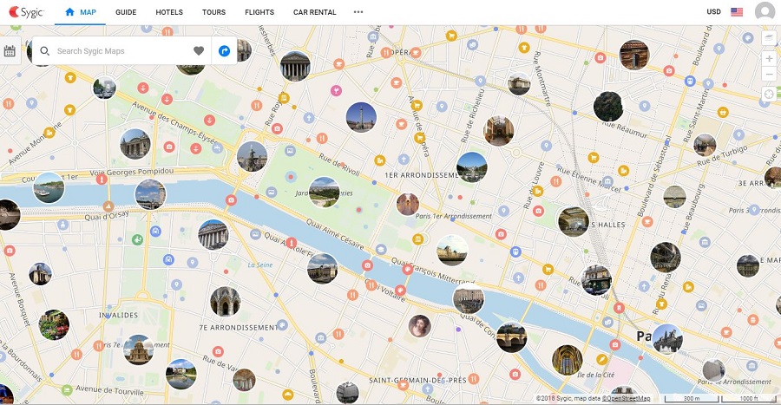Select the yellow shopping basket marker near Rue Saint-Martin

[723, 113]
